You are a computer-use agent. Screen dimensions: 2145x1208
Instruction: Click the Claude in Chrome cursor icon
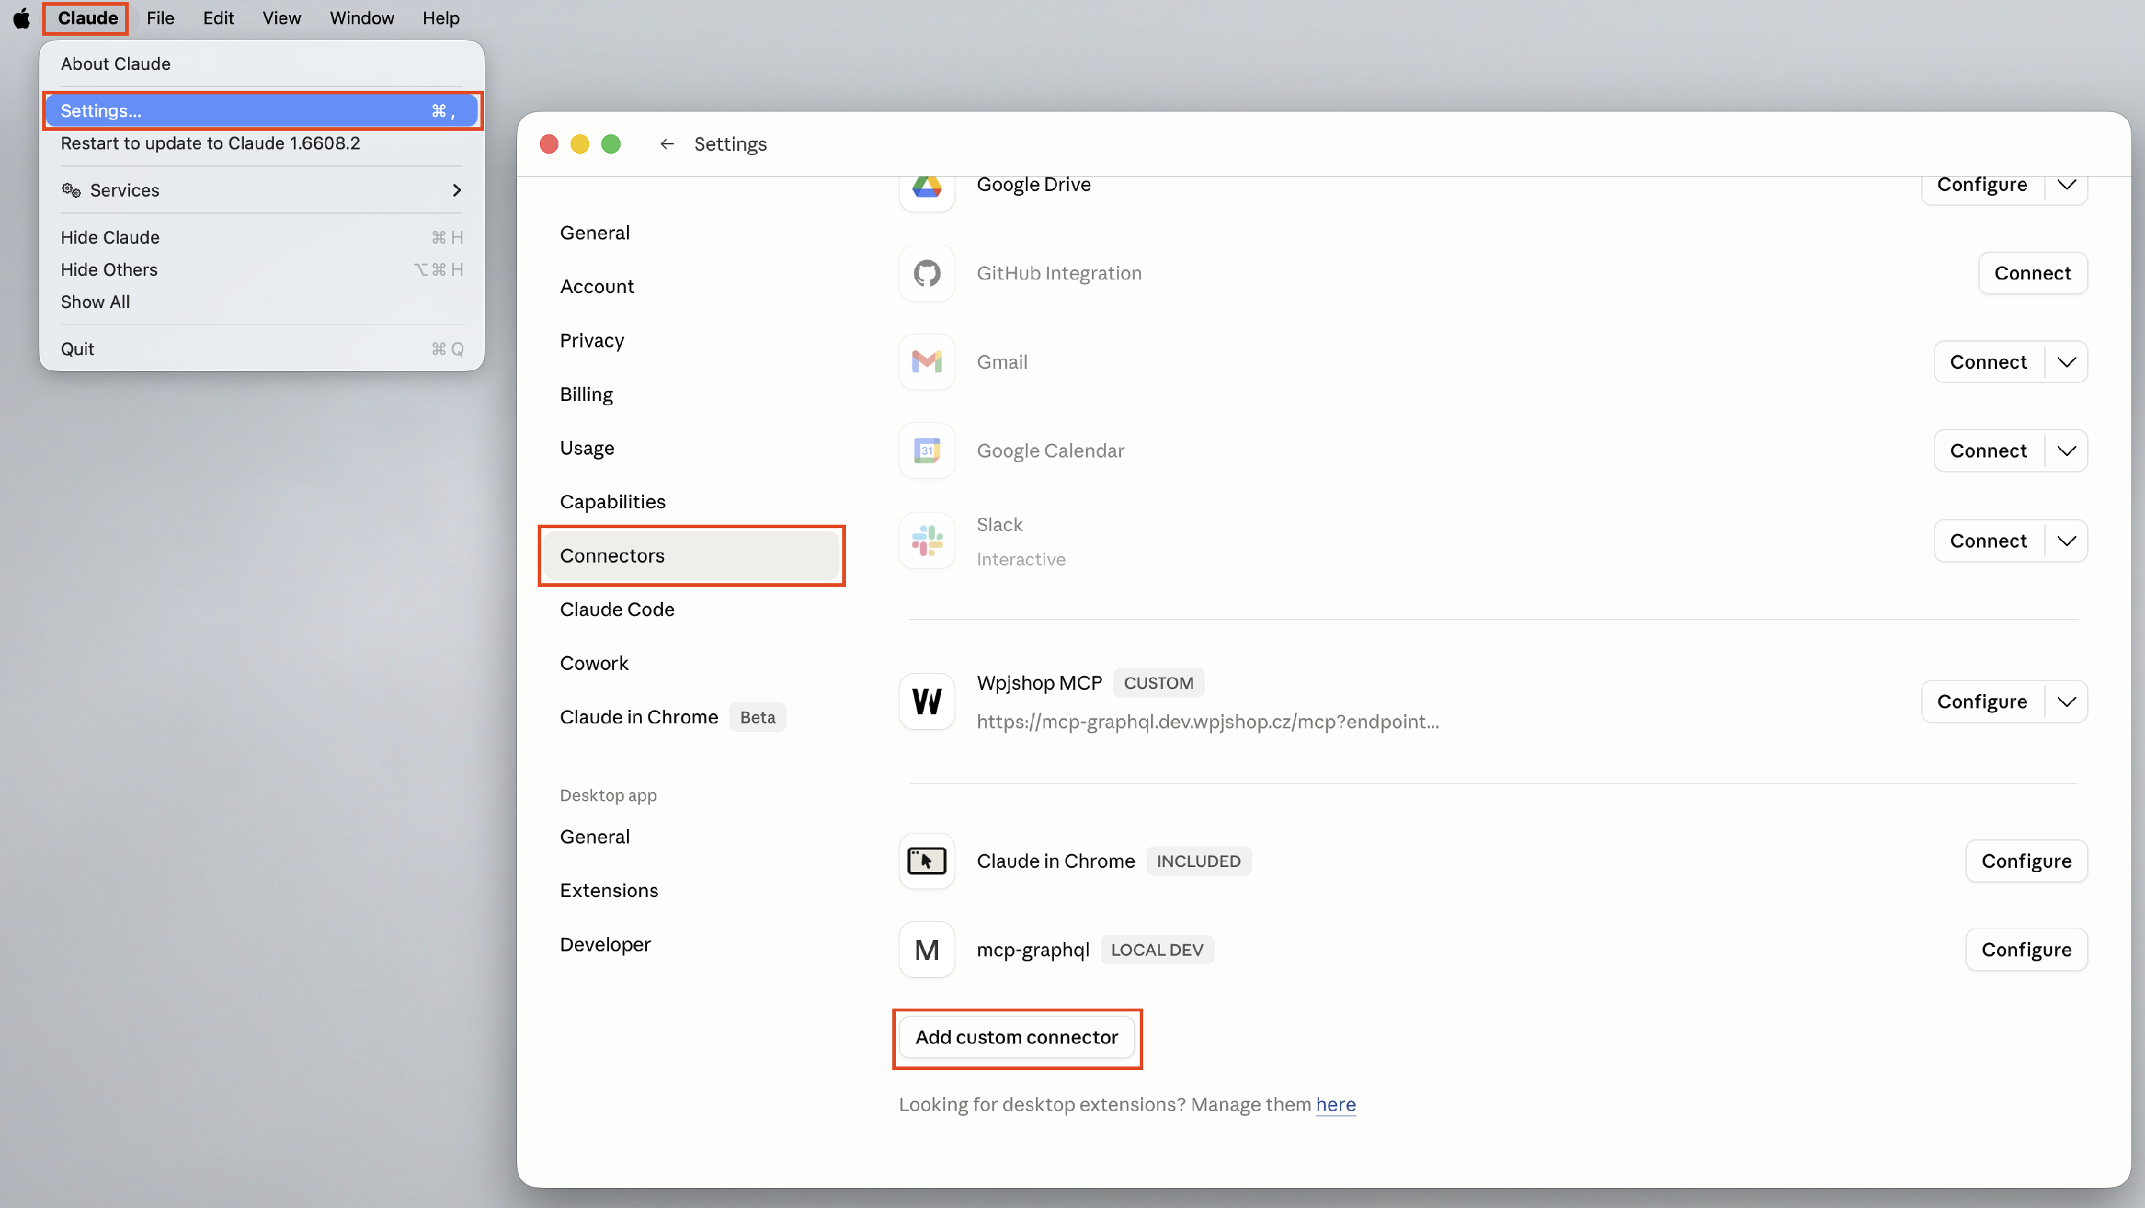pyautogui.click(x=927, y=861)
